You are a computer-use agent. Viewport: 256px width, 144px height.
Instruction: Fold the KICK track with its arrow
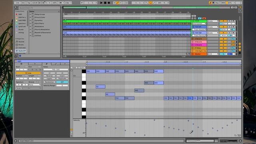click(193, 21)
